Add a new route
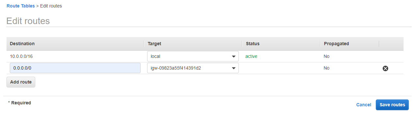The width and height of the screenshot is (413, 119). pos(21,82)
